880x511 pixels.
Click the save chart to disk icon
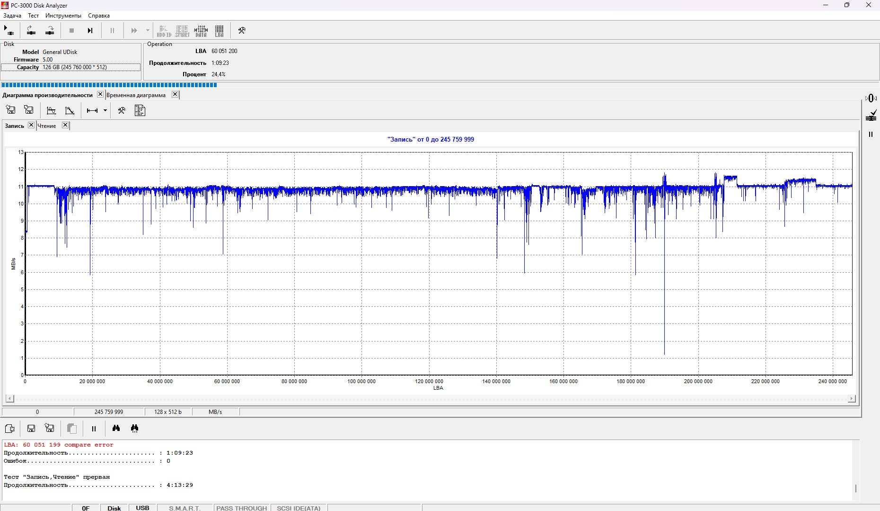pos(29,110)
